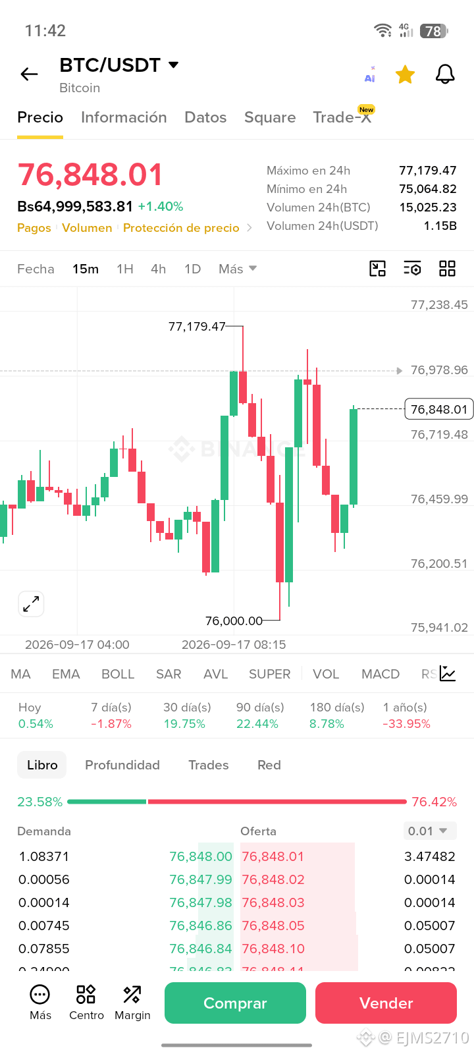Open the four-squares grid layout icon

tap(447, 268)
